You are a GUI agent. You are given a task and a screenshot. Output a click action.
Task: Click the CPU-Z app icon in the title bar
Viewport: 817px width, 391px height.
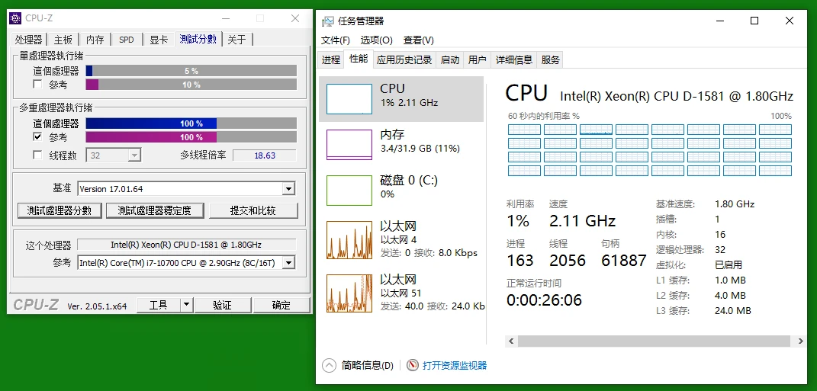[x=15, y=18]
